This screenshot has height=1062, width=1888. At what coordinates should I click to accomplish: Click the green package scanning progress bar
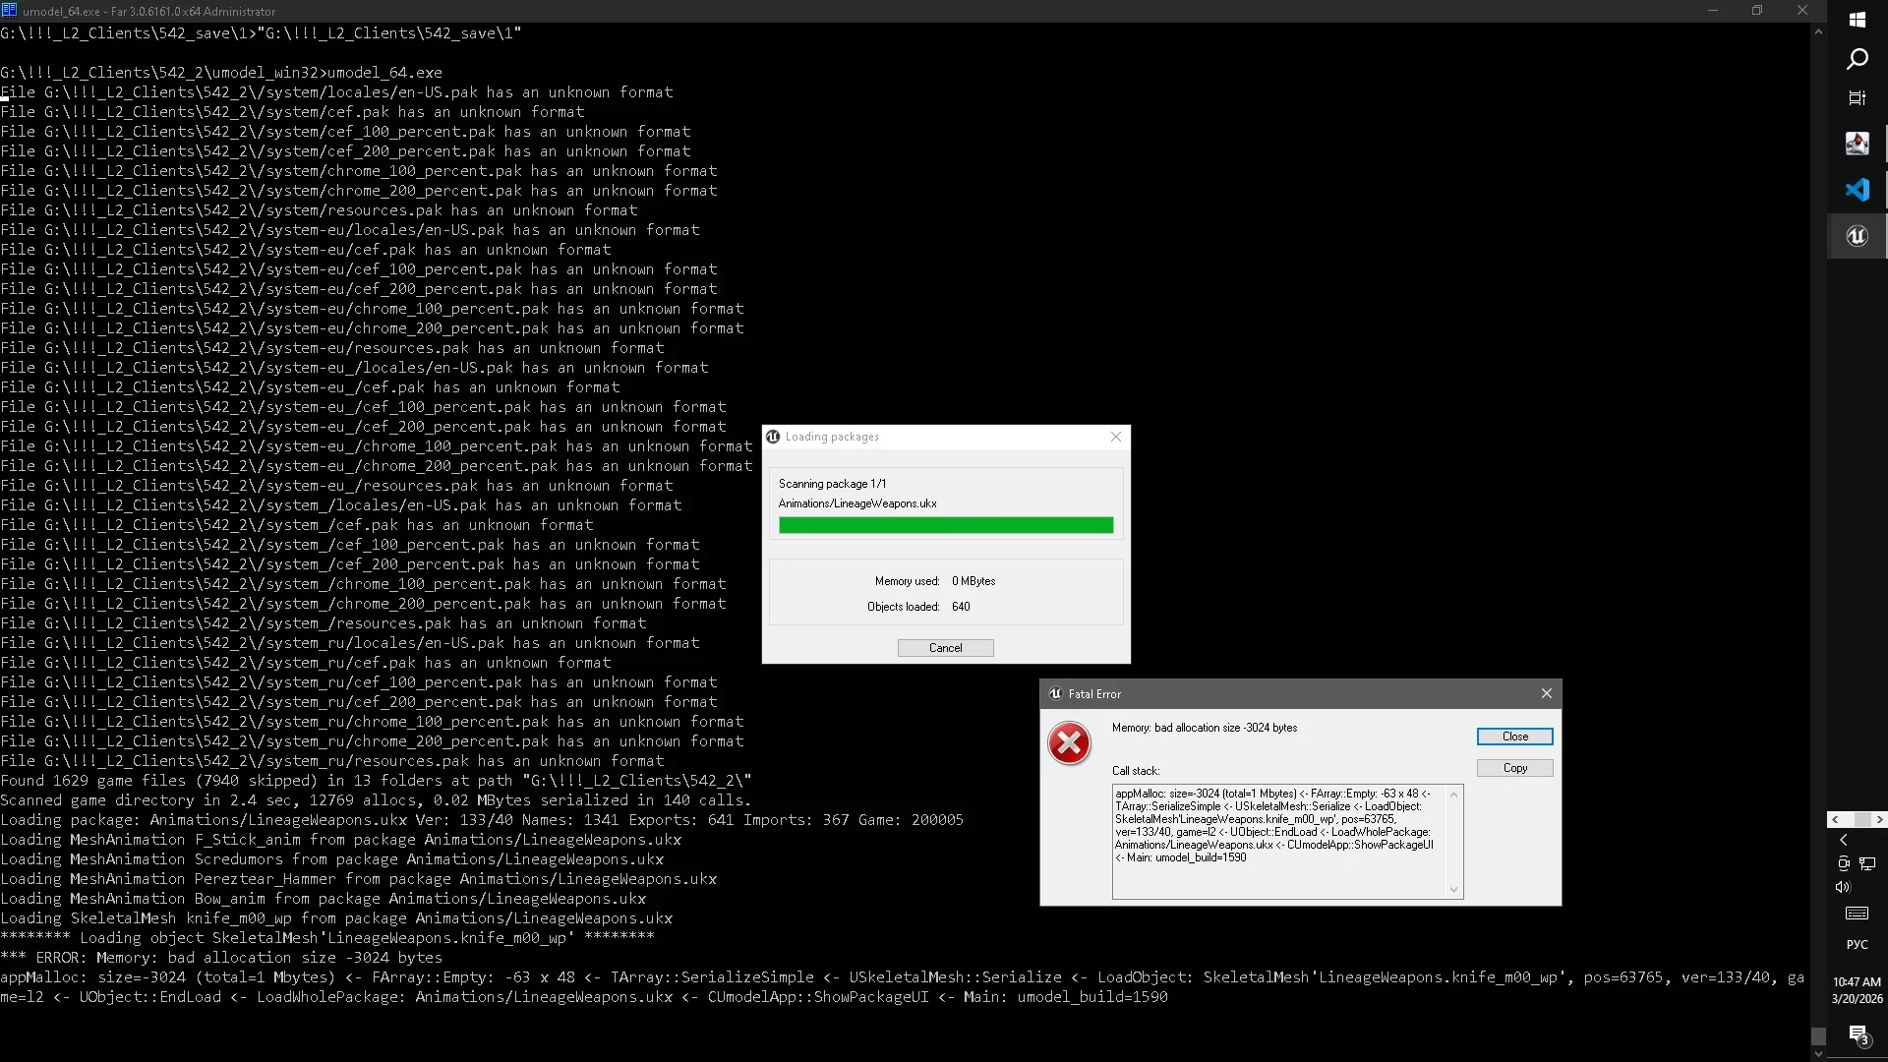(x=945, y=525)
